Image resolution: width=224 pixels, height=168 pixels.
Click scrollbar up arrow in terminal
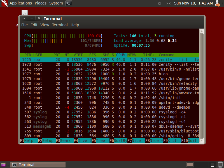[202, 31]
